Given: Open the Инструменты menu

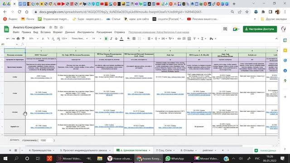Looking at the screenshot, I should click(86, 32).
